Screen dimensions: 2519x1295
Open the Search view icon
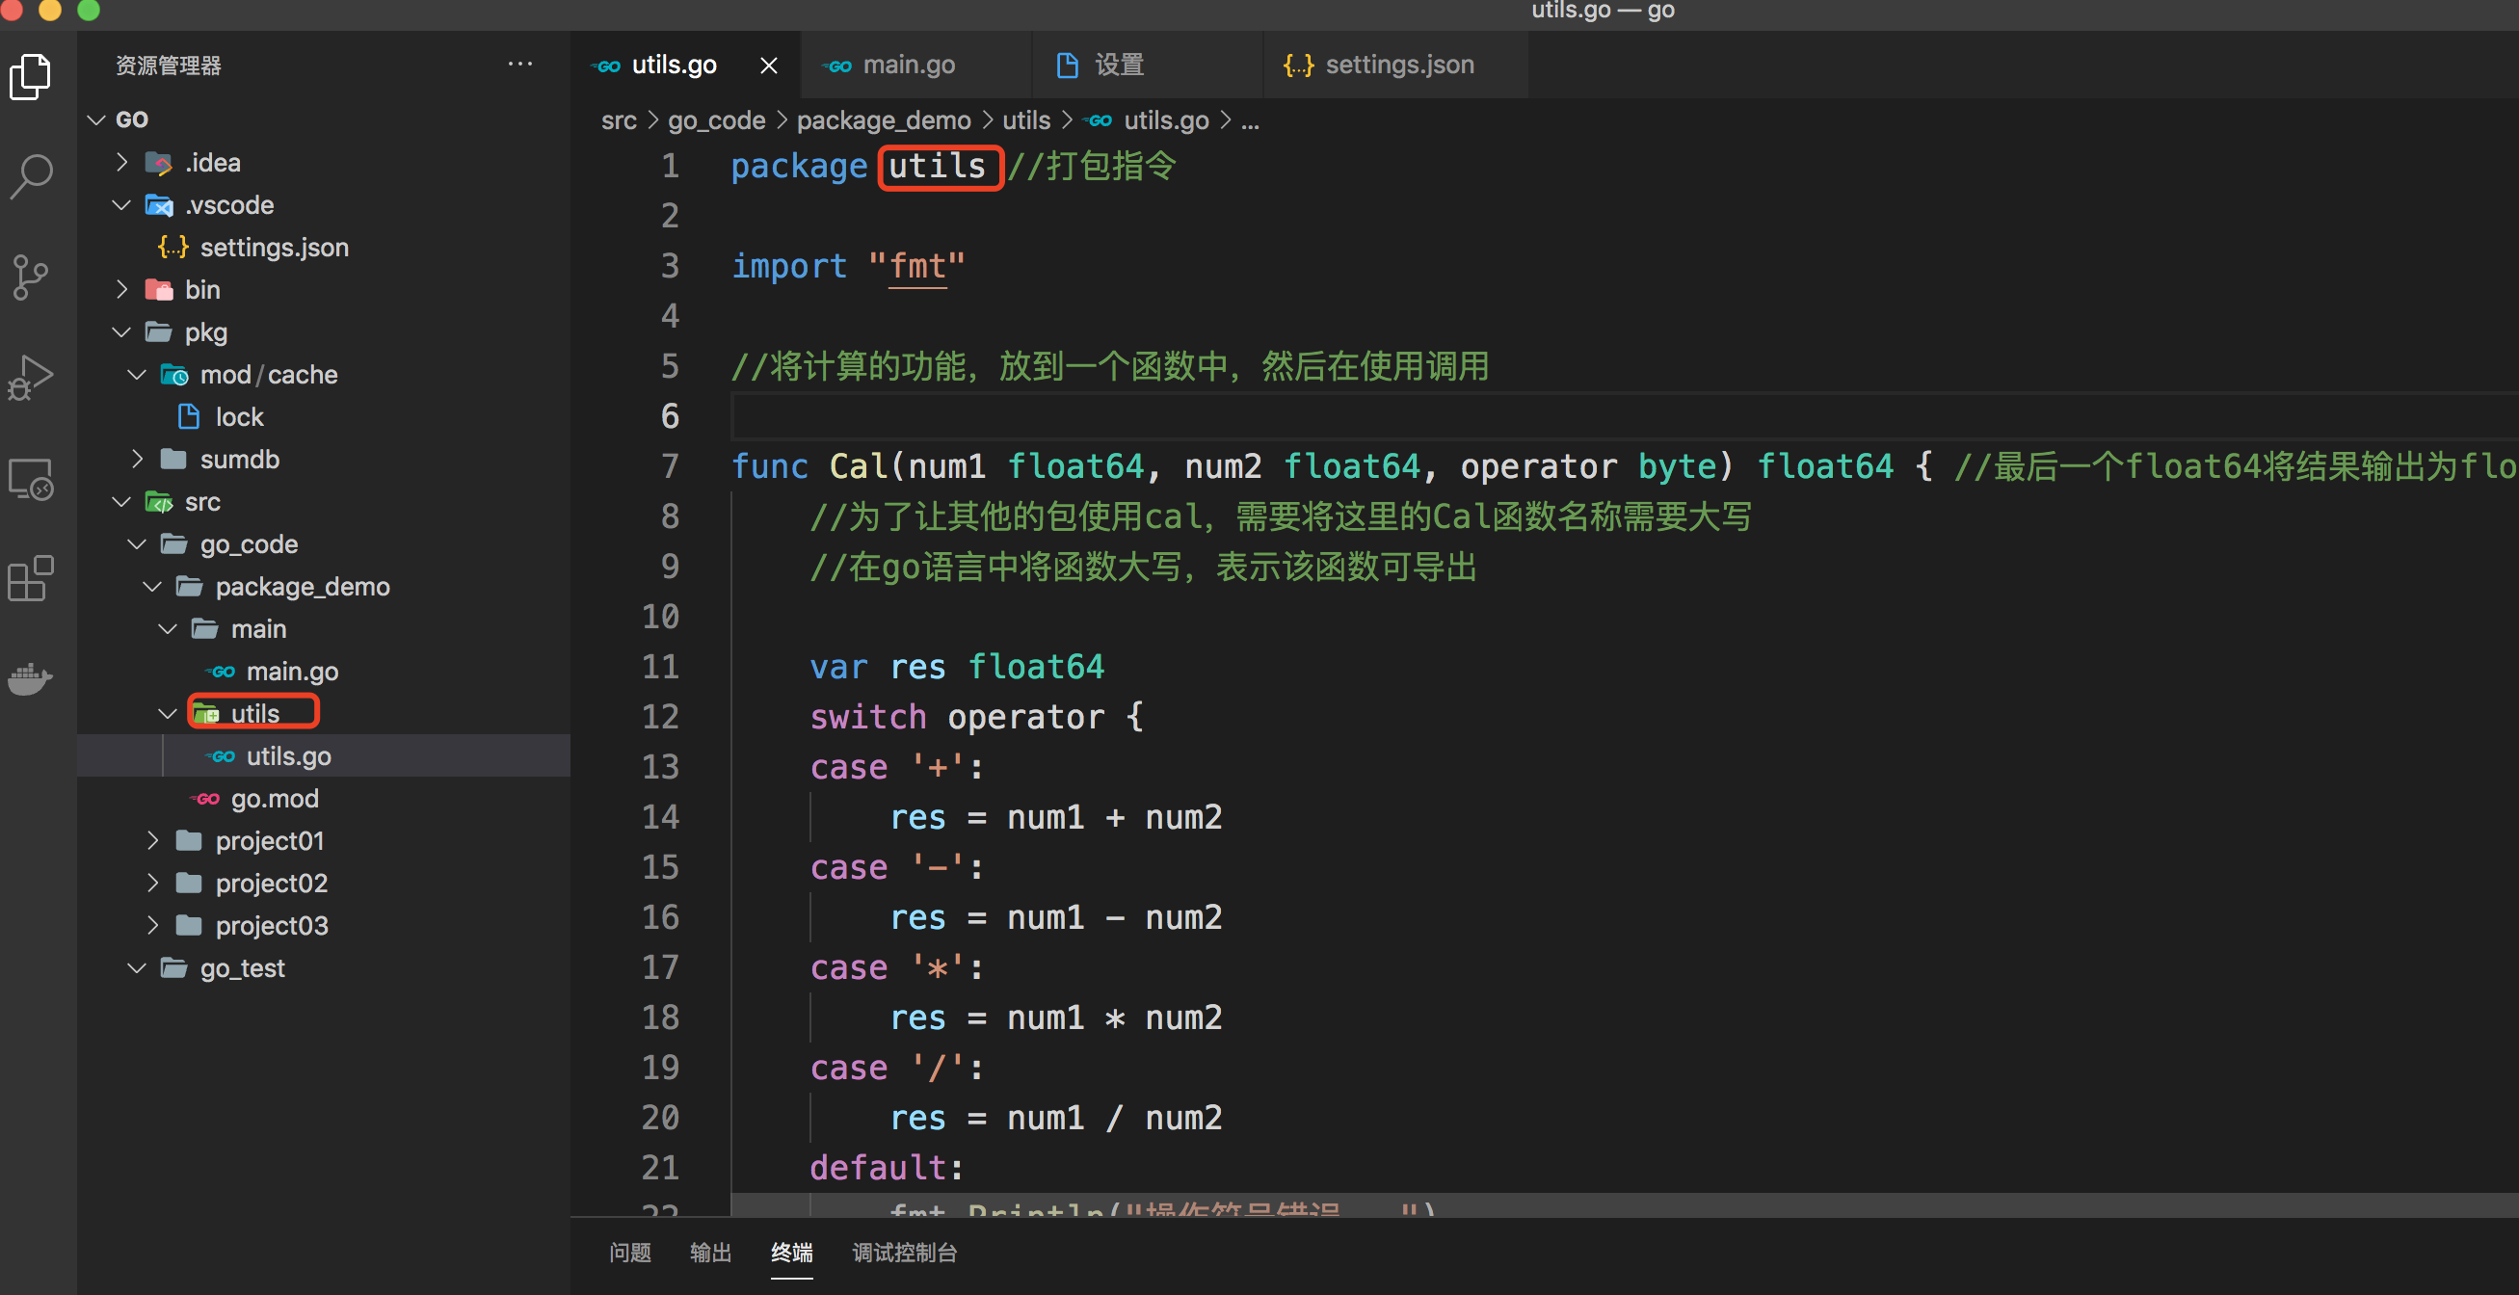(31, 177)
